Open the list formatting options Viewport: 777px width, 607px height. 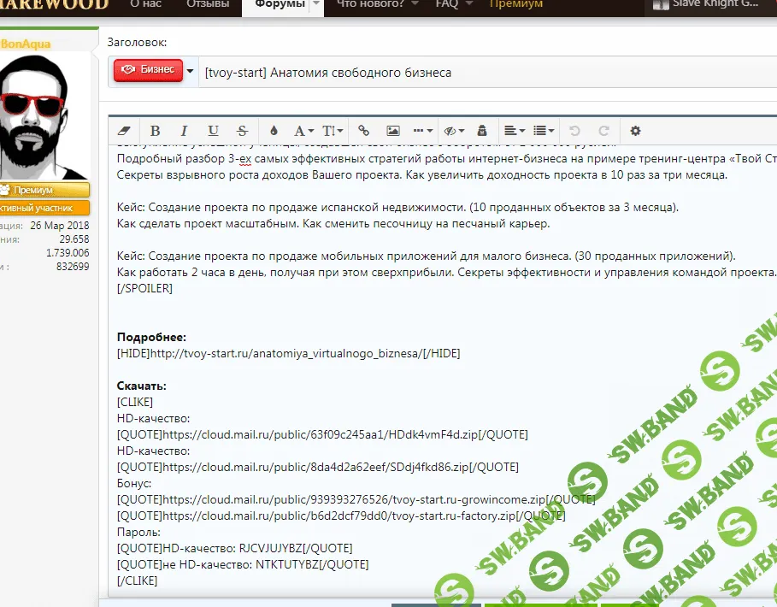click(544, 131)
